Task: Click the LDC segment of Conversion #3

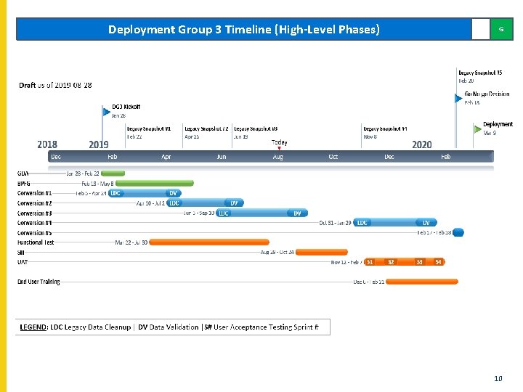Action: tap(224, 213)
